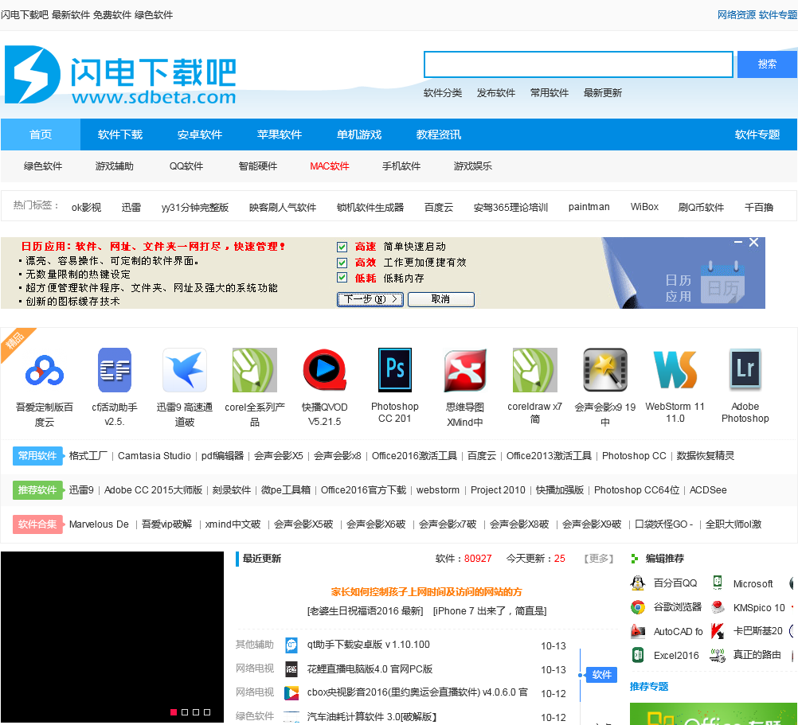This screenshot has width=798, height=725.
Task: Close the 日历应用 banner ad
Action: pyautogui.click(x=753, y=243)
